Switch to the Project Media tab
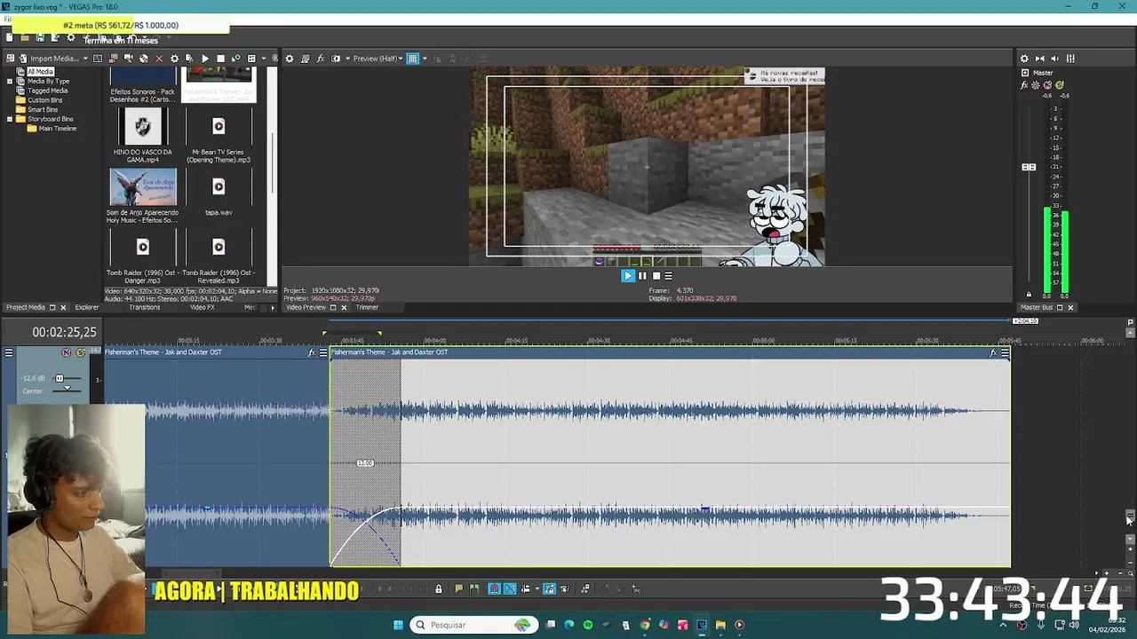 pos(25,307)
